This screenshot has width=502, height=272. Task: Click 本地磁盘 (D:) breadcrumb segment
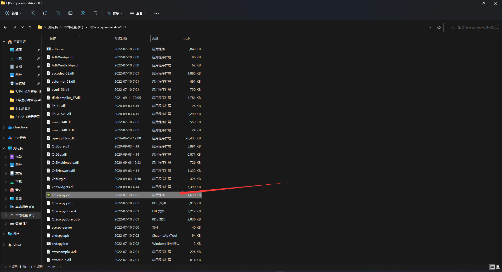point(74,27)
